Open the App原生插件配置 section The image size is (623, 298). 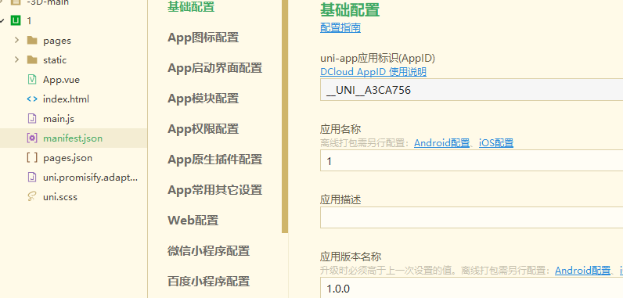pyautogui.click(x=215, y=160)
